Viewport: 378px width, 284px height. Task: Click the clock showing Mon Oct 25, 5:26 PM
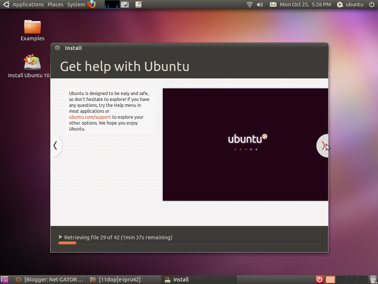[305, 4]
